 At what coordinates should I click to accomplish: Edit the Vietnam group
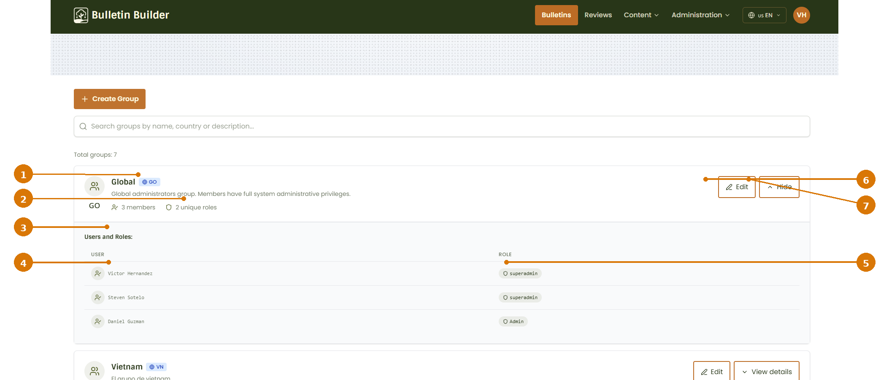pos(711,372)
